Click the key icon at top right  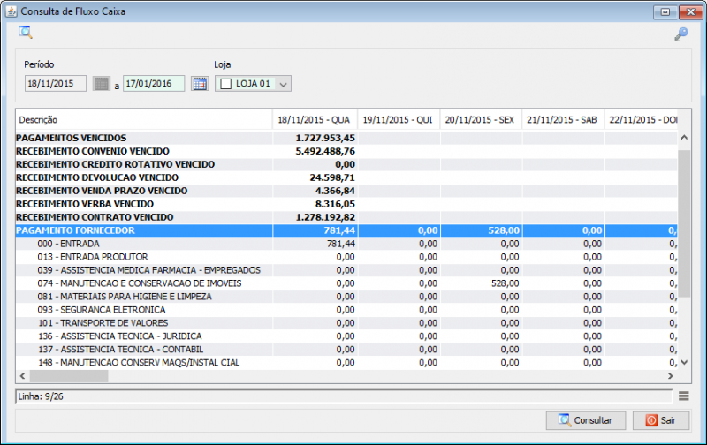680,34
